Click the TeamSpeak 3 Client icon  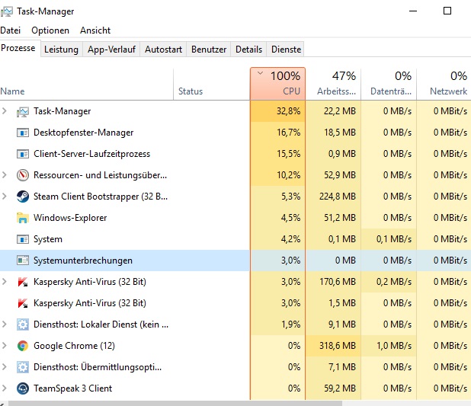22,388
